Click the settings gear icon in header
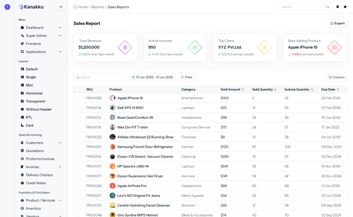 click(345, 7)
